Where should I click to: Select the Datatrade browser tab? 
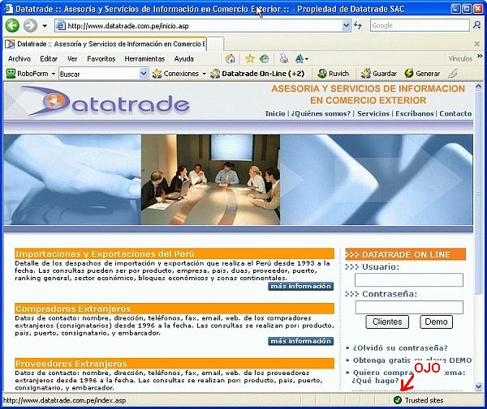(x=105, y=44)
